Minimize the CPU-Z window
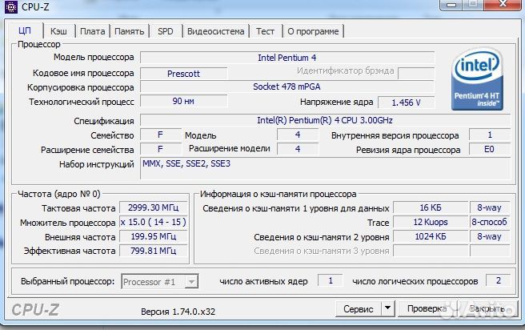525x330 pixels. (451, 5)
